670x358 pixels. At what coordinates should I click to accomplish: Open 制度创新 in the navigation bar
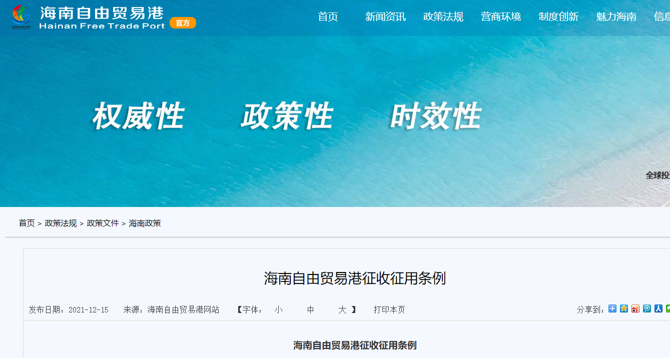point(558,17)
